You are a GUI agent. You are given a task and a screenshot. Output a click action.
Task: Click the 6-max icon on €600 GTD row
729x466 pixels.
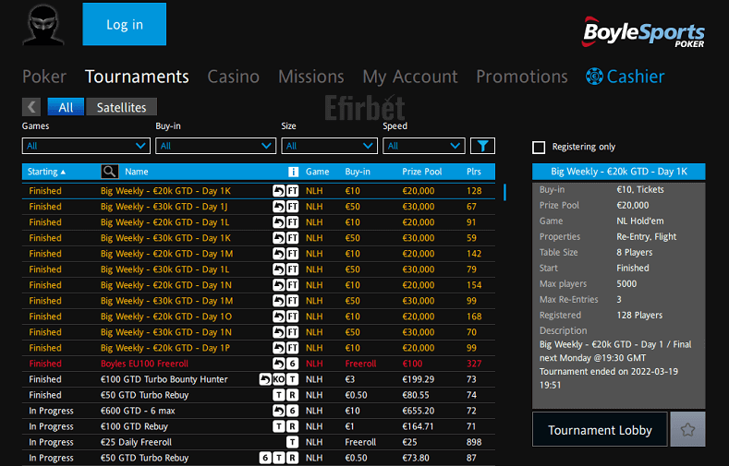(x=293, y=411)
